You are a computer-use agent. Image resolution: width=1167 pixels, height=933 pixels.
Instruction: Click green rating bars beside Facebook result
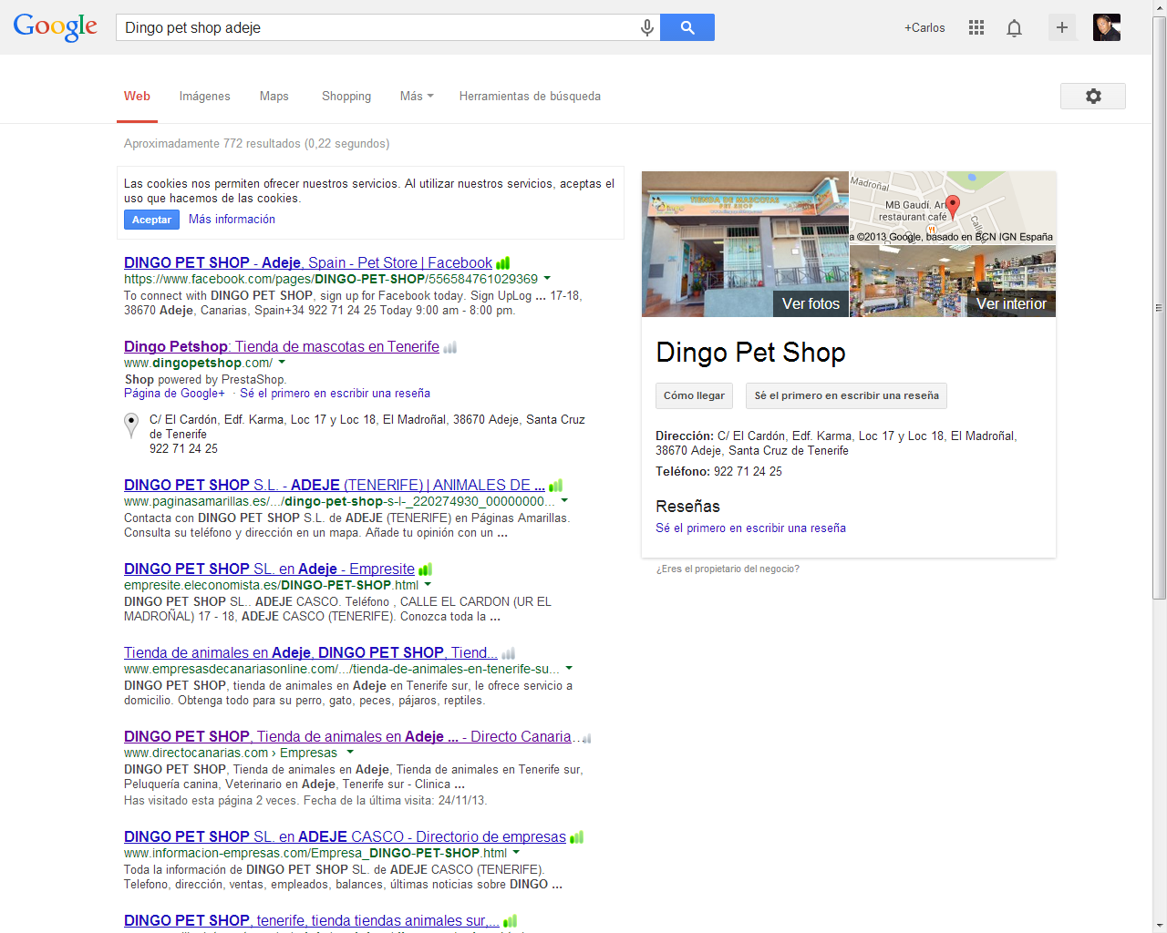[x=503, y=263]
